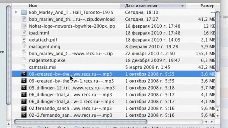Screen dimensions: 228x128
Task: Select 09_dillinger-12_tri...www.recs.ru--.mp3 file name
Action: 72,88
